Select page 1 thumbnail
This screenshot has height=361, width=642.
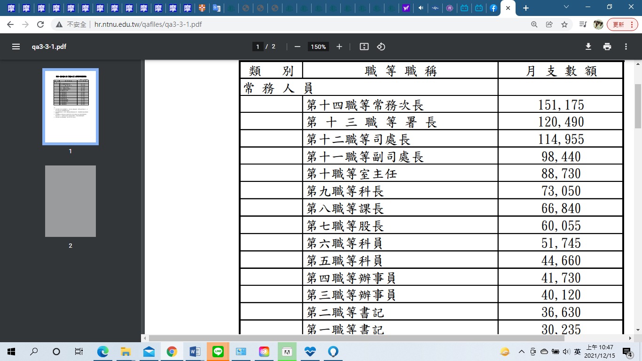(70, 107)
